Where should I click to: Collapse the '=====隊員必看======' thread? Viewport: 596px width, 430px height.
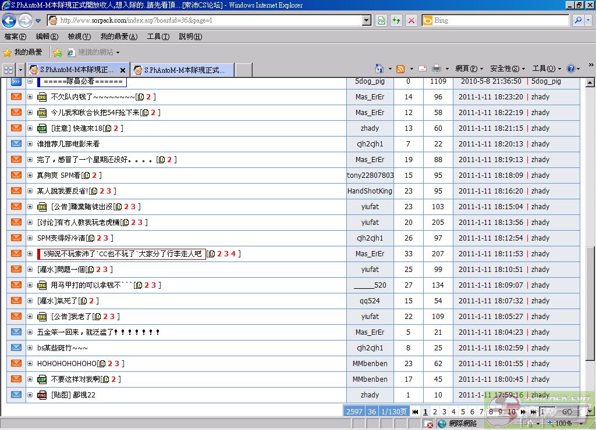[x=30, y=81]
